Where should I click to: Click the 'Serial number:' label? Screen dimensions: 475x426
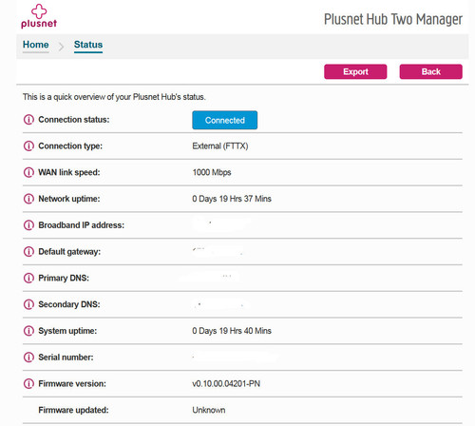[66, 358]
